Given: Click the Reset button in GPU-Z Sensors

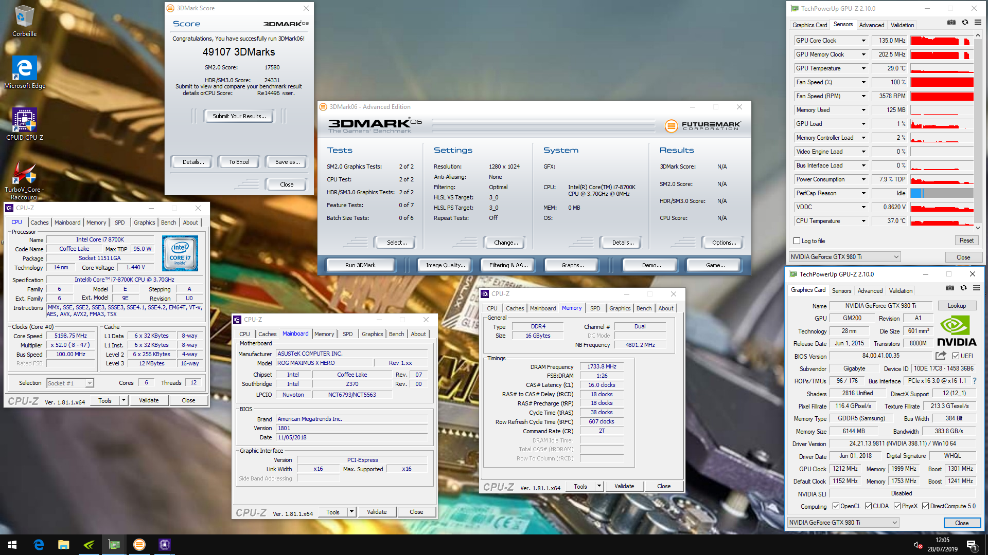Looking at the screenshot, I should (966, 240).
